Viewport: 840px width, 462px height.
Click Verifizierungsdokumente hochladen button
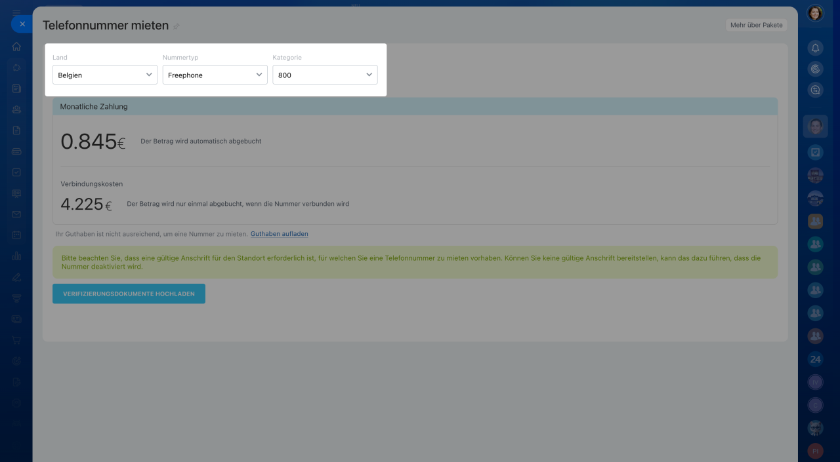tap(129, 294)
